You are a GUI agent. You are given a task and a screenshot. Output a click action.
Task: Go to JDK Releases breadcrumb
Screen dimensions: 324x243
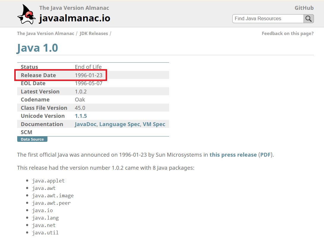[x=94, y=34]
